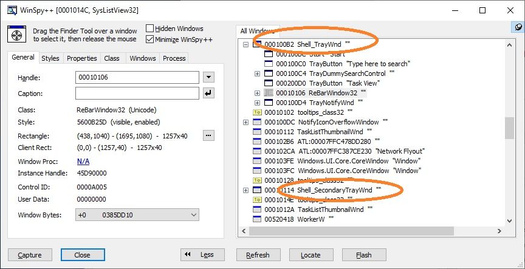Expand the TrayNotifyWnd node

pos(257,103)
